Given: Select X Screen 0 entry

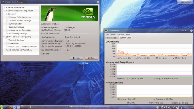Looking at the screenshot, I should (11, 14).
